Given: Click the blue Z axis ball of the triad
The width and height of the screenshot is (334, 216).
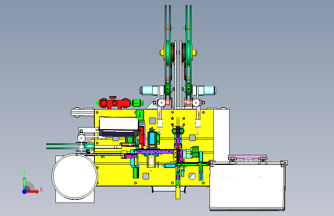Looking at the screenshot, I should 25,191.
